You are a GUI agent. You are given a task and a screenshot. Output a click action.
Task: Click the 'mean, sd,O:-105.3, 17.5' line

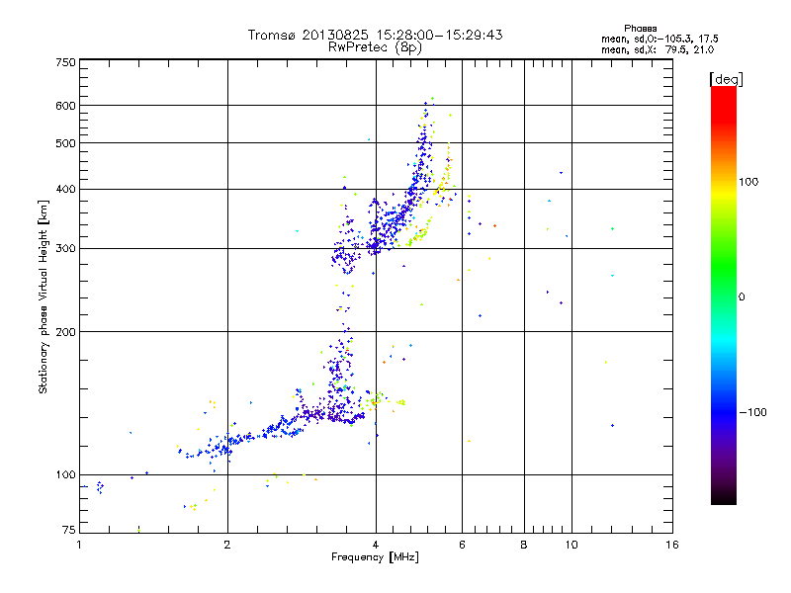659,39
